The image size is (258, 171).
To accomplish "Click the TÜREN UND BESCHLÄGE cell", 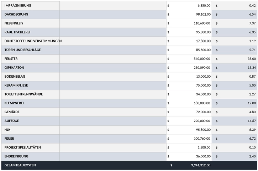I will coord(31,50).
